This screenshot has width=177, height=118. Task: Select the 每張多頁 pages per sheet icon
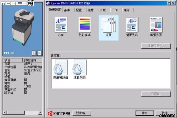tap(156, 27)
